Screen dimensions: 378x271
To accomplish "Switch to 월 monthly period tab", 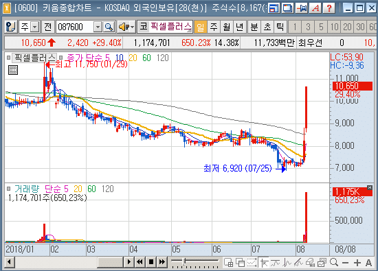I will coord(226,27).
